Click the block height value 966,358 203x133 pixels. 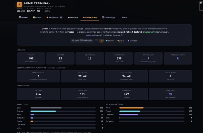pyautogui.click(x=21, y=11)
